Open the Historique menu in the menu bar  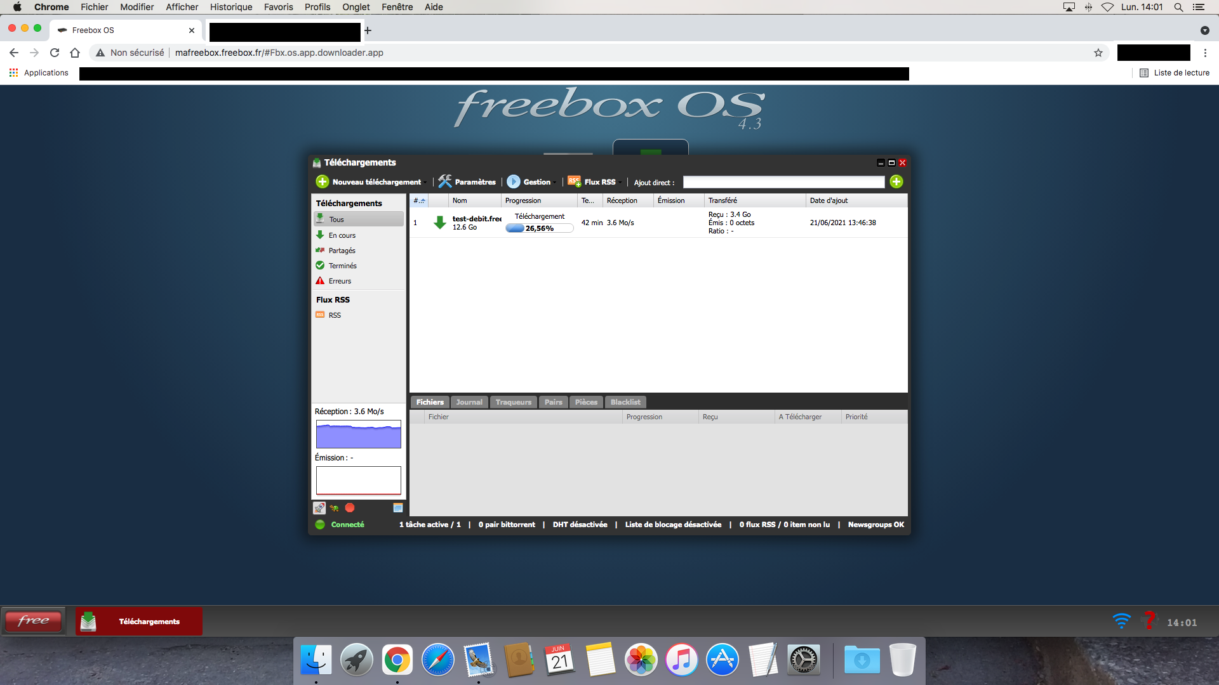(x=231, y=7)
